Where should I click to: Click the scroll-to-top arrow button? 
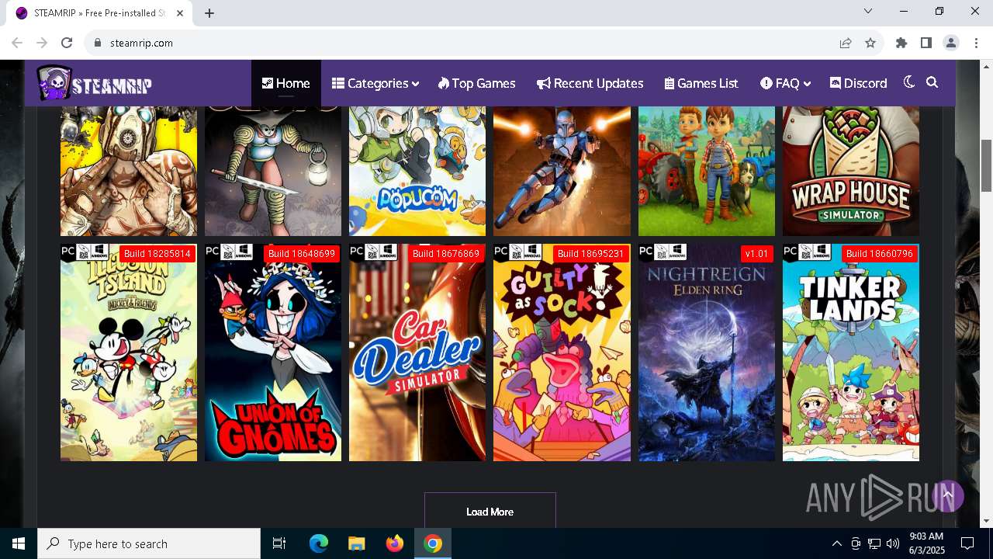tap(947, 495)
